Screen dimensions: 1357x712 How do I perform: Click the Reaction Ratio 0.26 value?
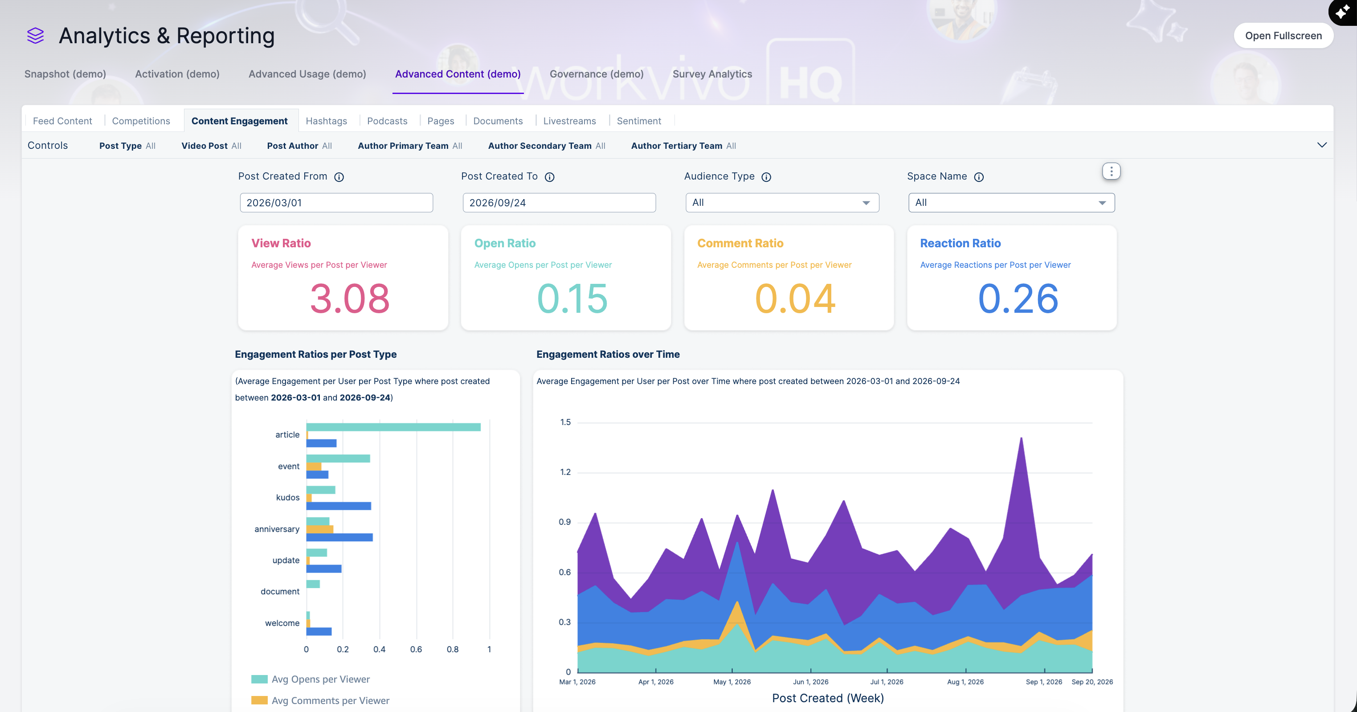(1018, 299)
